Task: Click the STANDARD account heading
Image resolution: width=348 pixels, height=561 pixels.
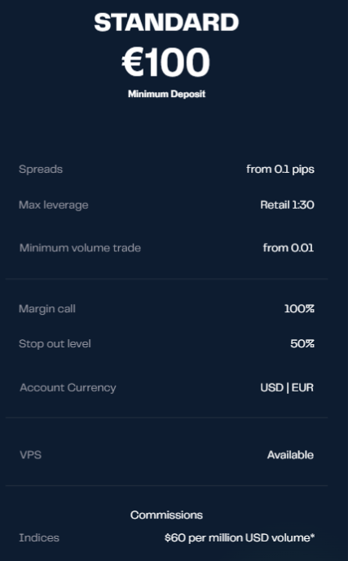Action: [167, 23]
